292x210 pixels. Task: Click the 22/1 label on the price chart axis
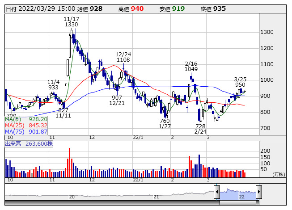click(x=138, y=138)
